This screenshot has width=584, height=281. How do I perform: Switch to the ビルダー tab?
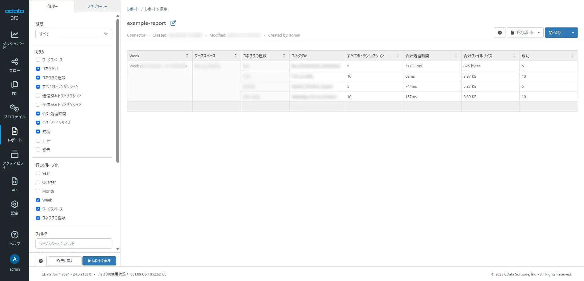(x=52, y=6)
